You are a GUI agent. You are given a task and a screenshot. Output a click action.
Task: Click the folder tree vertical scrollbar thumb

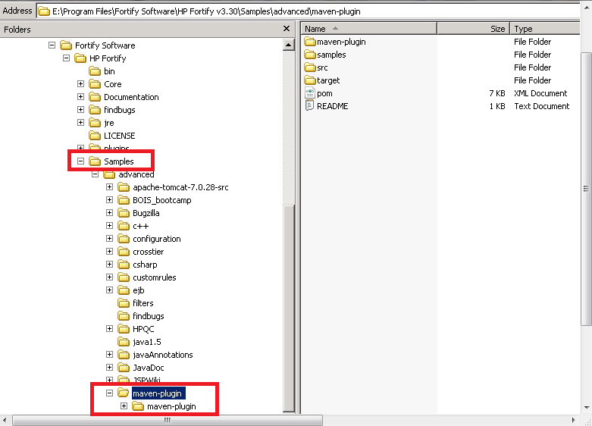pos(289,309)
